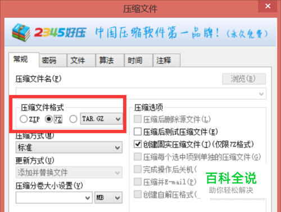This screenshot has height=212, width=281.
Task: Open the 压缩方式 dropdown showing 标准
Action: [x=69, y=147]
